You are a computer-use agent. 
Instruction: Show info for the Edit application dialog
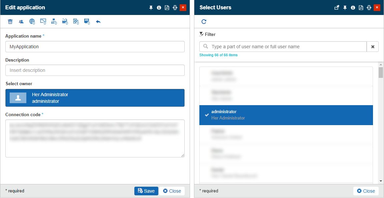tap(159, 7)
